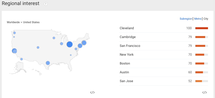This screenshot has width=215, height=98.
Task: Select the Seattle bubble on map
Action: (14, 33)
